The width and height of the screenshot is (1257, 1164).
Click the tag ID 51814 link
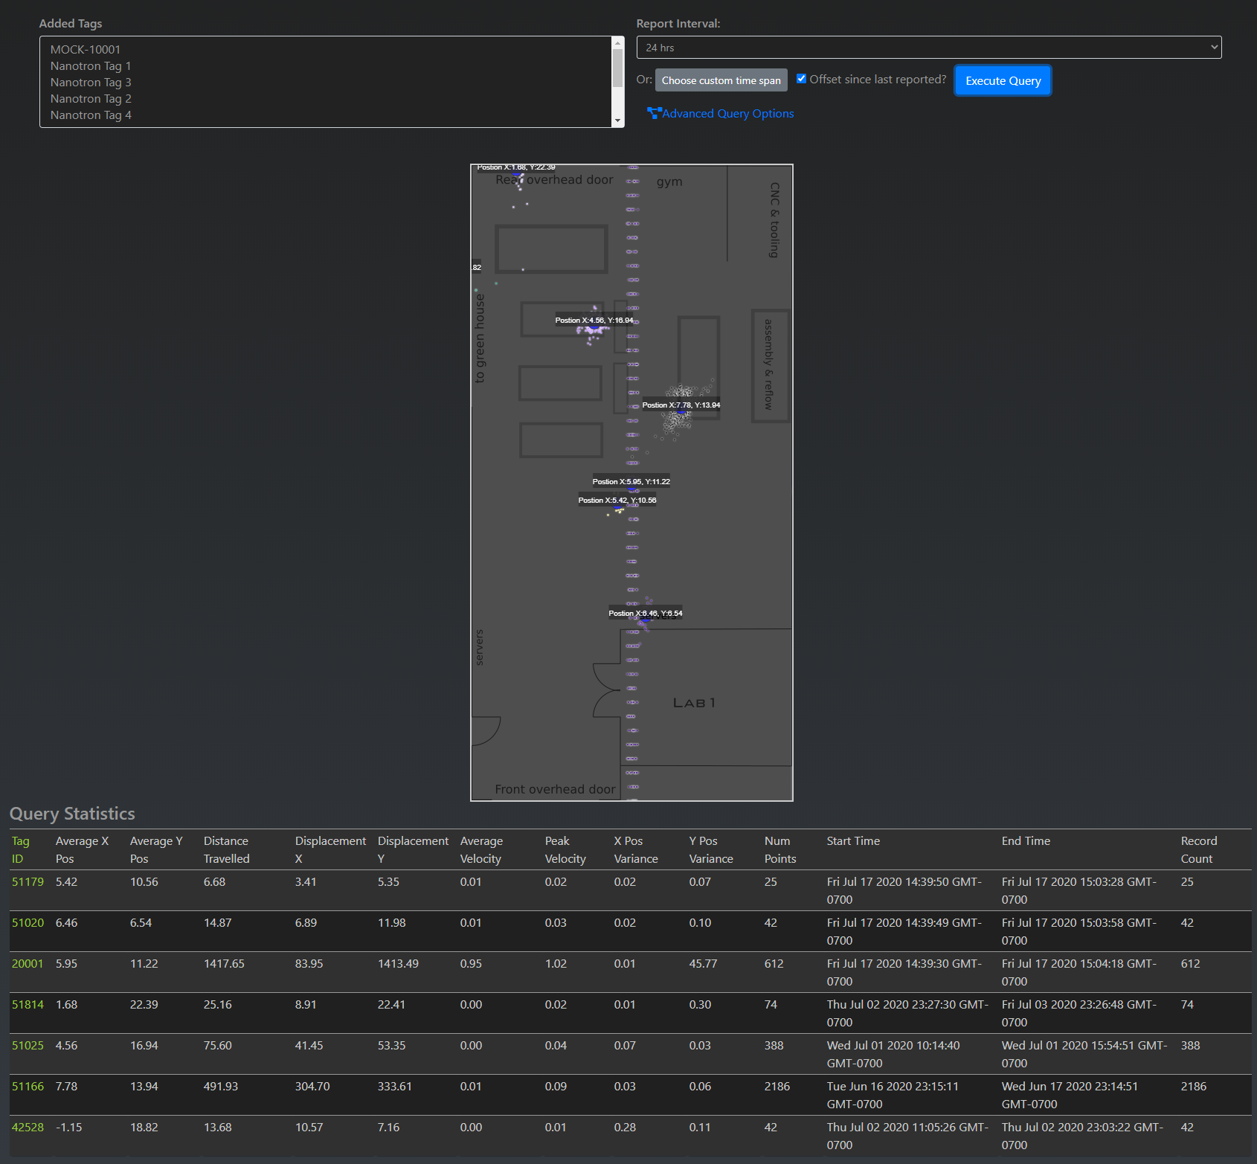(x=28, y=1005)
